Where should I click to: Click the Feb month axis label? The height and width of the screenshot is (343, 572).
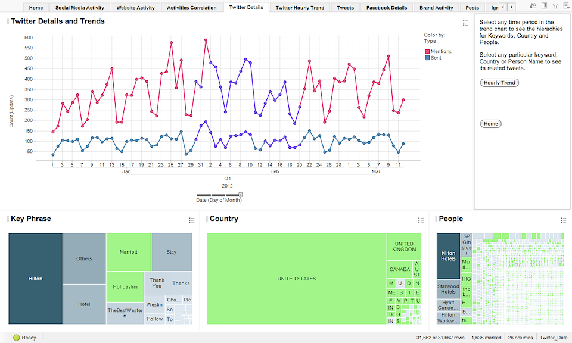coord(274,171)
